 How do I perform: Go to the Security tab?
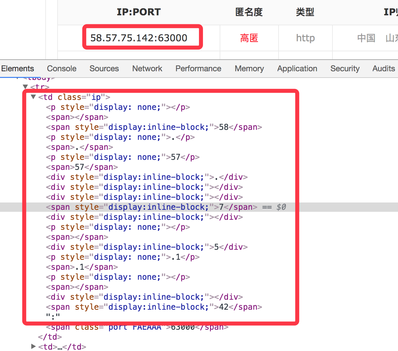coord(345,69)
